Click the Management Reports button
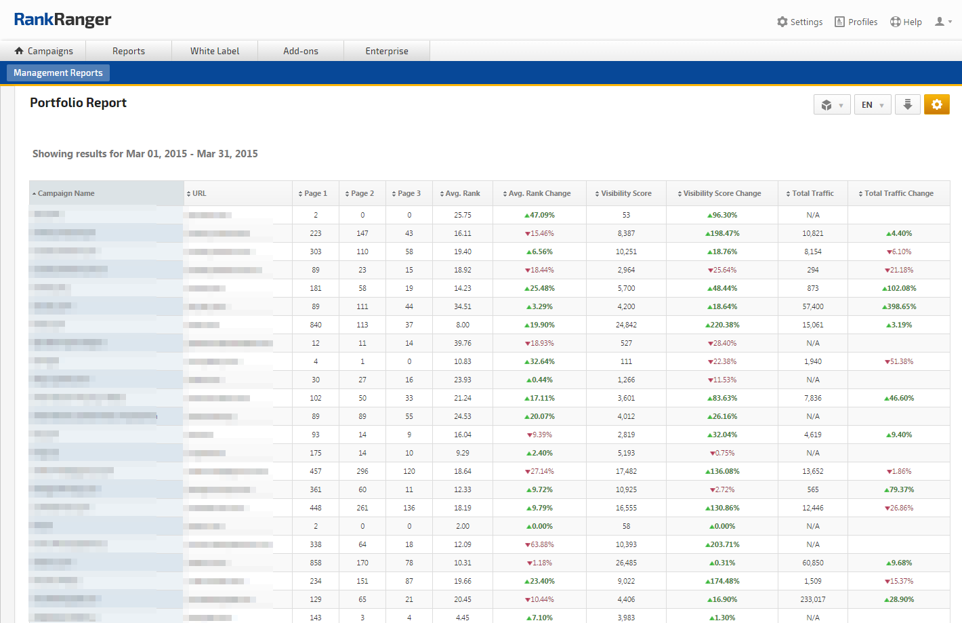The image size is (962, 623). coord(58,73)
